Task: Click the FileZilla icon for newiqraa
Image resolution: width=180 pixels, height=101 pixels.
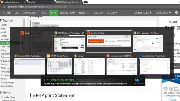Action: (x=108, y=56)
